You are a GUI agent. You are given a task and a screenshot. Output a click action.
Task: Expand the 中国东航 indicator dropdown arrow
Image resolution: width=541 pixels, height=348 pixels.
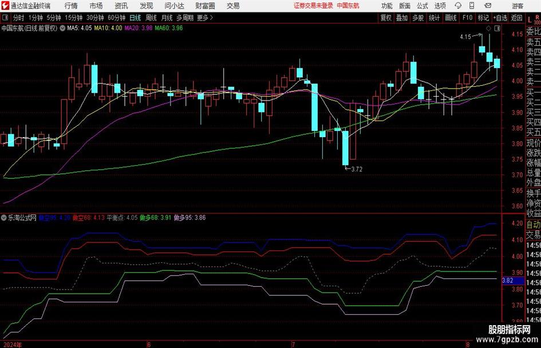(x=62, y=28)
